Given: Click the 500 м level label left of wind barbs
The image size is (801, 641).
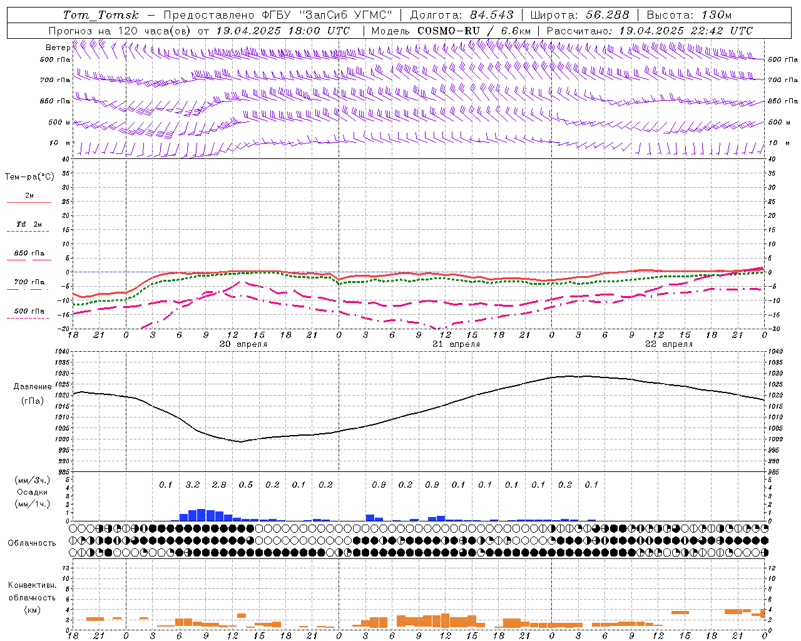Looking at the screenshot, I should coord(59,122).
